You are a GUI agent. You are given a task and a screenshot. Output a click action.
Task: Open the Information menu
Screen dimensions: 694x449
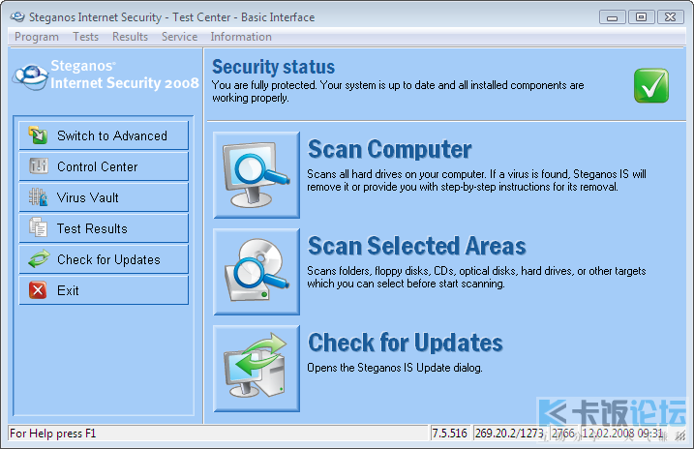pyautogui.click(x=241, y=37)
